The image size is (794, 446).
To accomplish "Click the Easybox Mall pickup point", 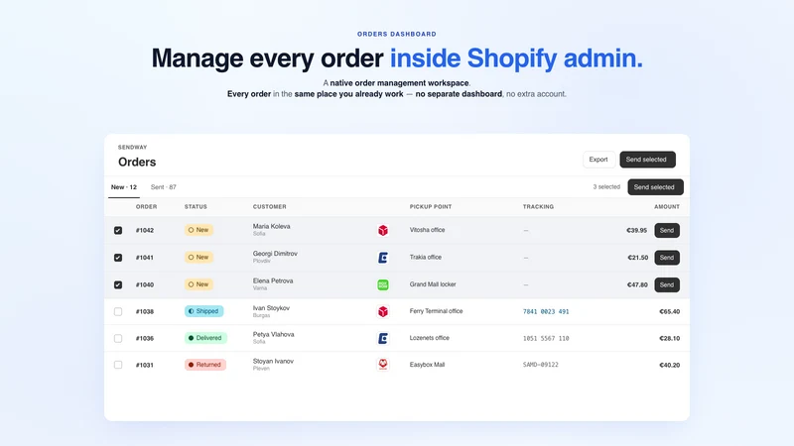I will coord(428,365).
